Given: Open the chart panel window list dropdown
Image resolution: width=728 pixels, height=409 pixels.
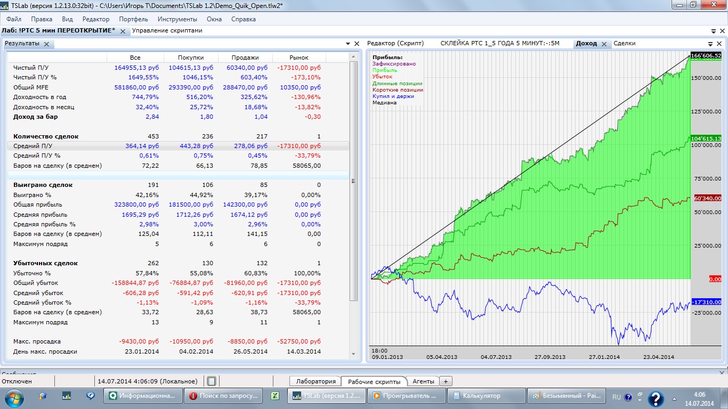Looking at the screenshot, I should coord(710,44).
